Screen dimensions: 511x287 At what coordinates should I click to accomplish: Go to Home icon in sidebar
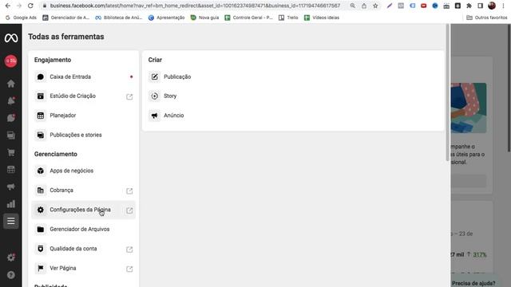coord(10,84)
